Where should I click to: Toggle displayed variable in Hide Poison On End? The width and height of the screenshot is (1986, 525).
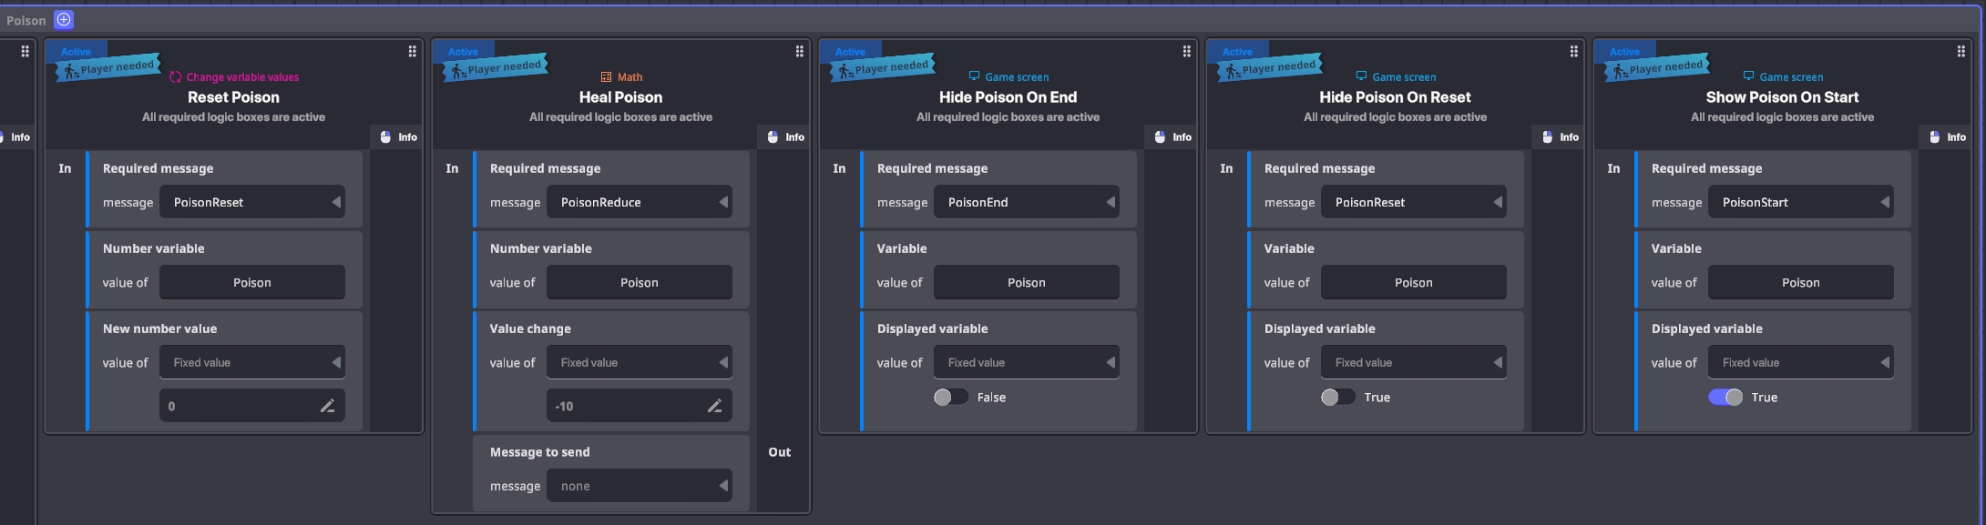pos(950,398)
